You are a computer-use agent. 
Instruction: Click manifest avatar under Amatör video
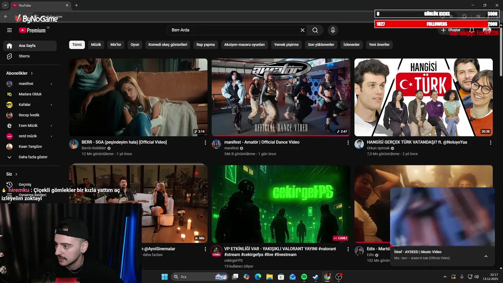217,144
